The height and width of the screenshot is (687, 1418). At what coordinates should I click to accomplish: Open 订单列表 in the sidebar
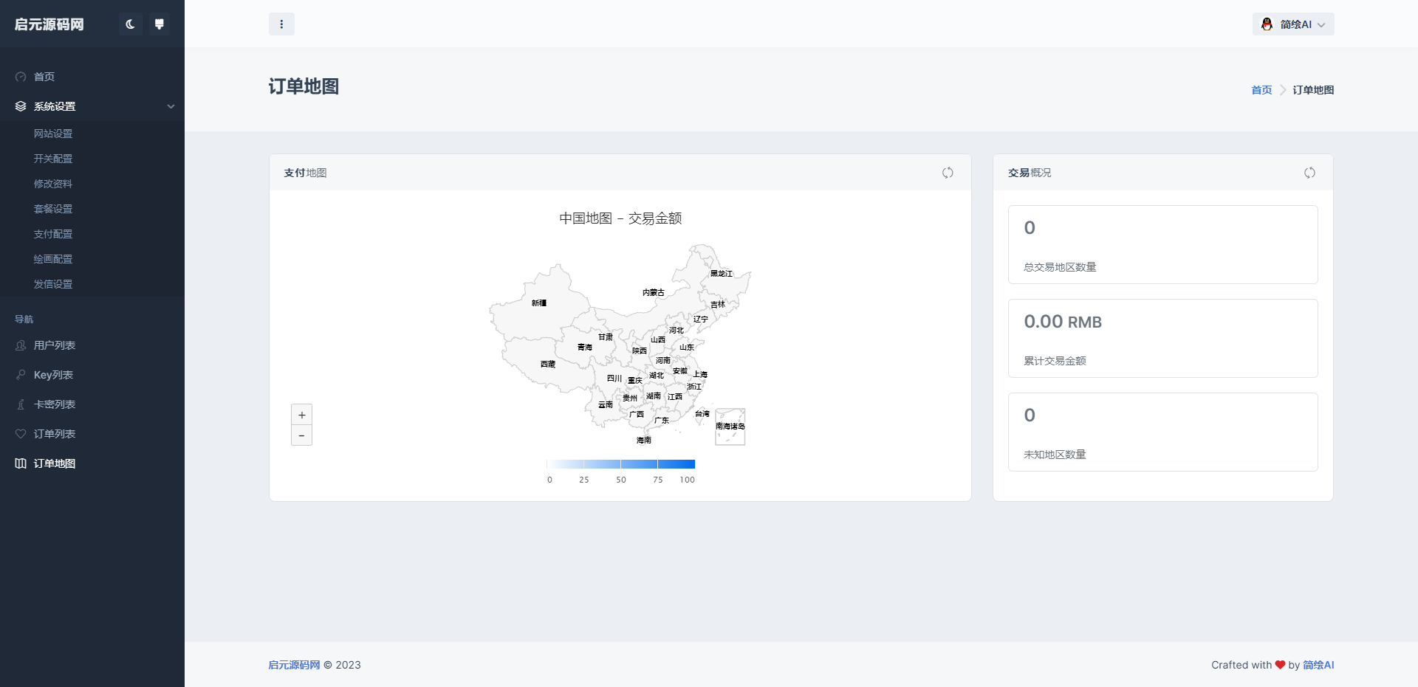pyautogui.click(x=55, y=434)
